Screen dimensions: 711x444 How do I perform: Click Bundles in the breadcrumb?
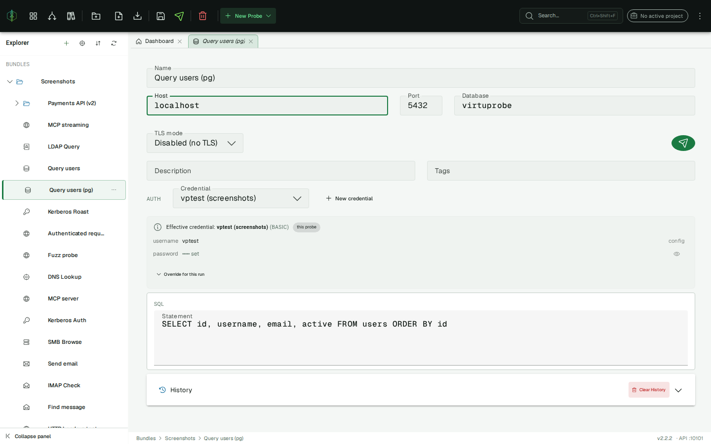(146, 438)
